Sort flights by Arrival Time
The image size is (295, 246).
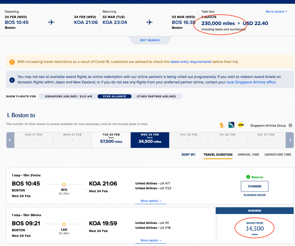click(248, 155)
